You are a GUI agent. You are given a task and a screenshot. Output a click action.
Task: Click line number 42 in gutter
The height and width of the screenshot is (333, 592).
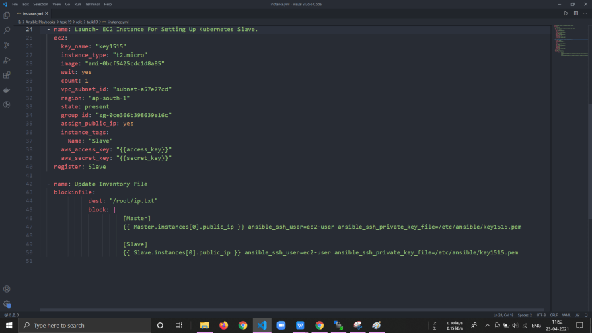pos(29,184)
